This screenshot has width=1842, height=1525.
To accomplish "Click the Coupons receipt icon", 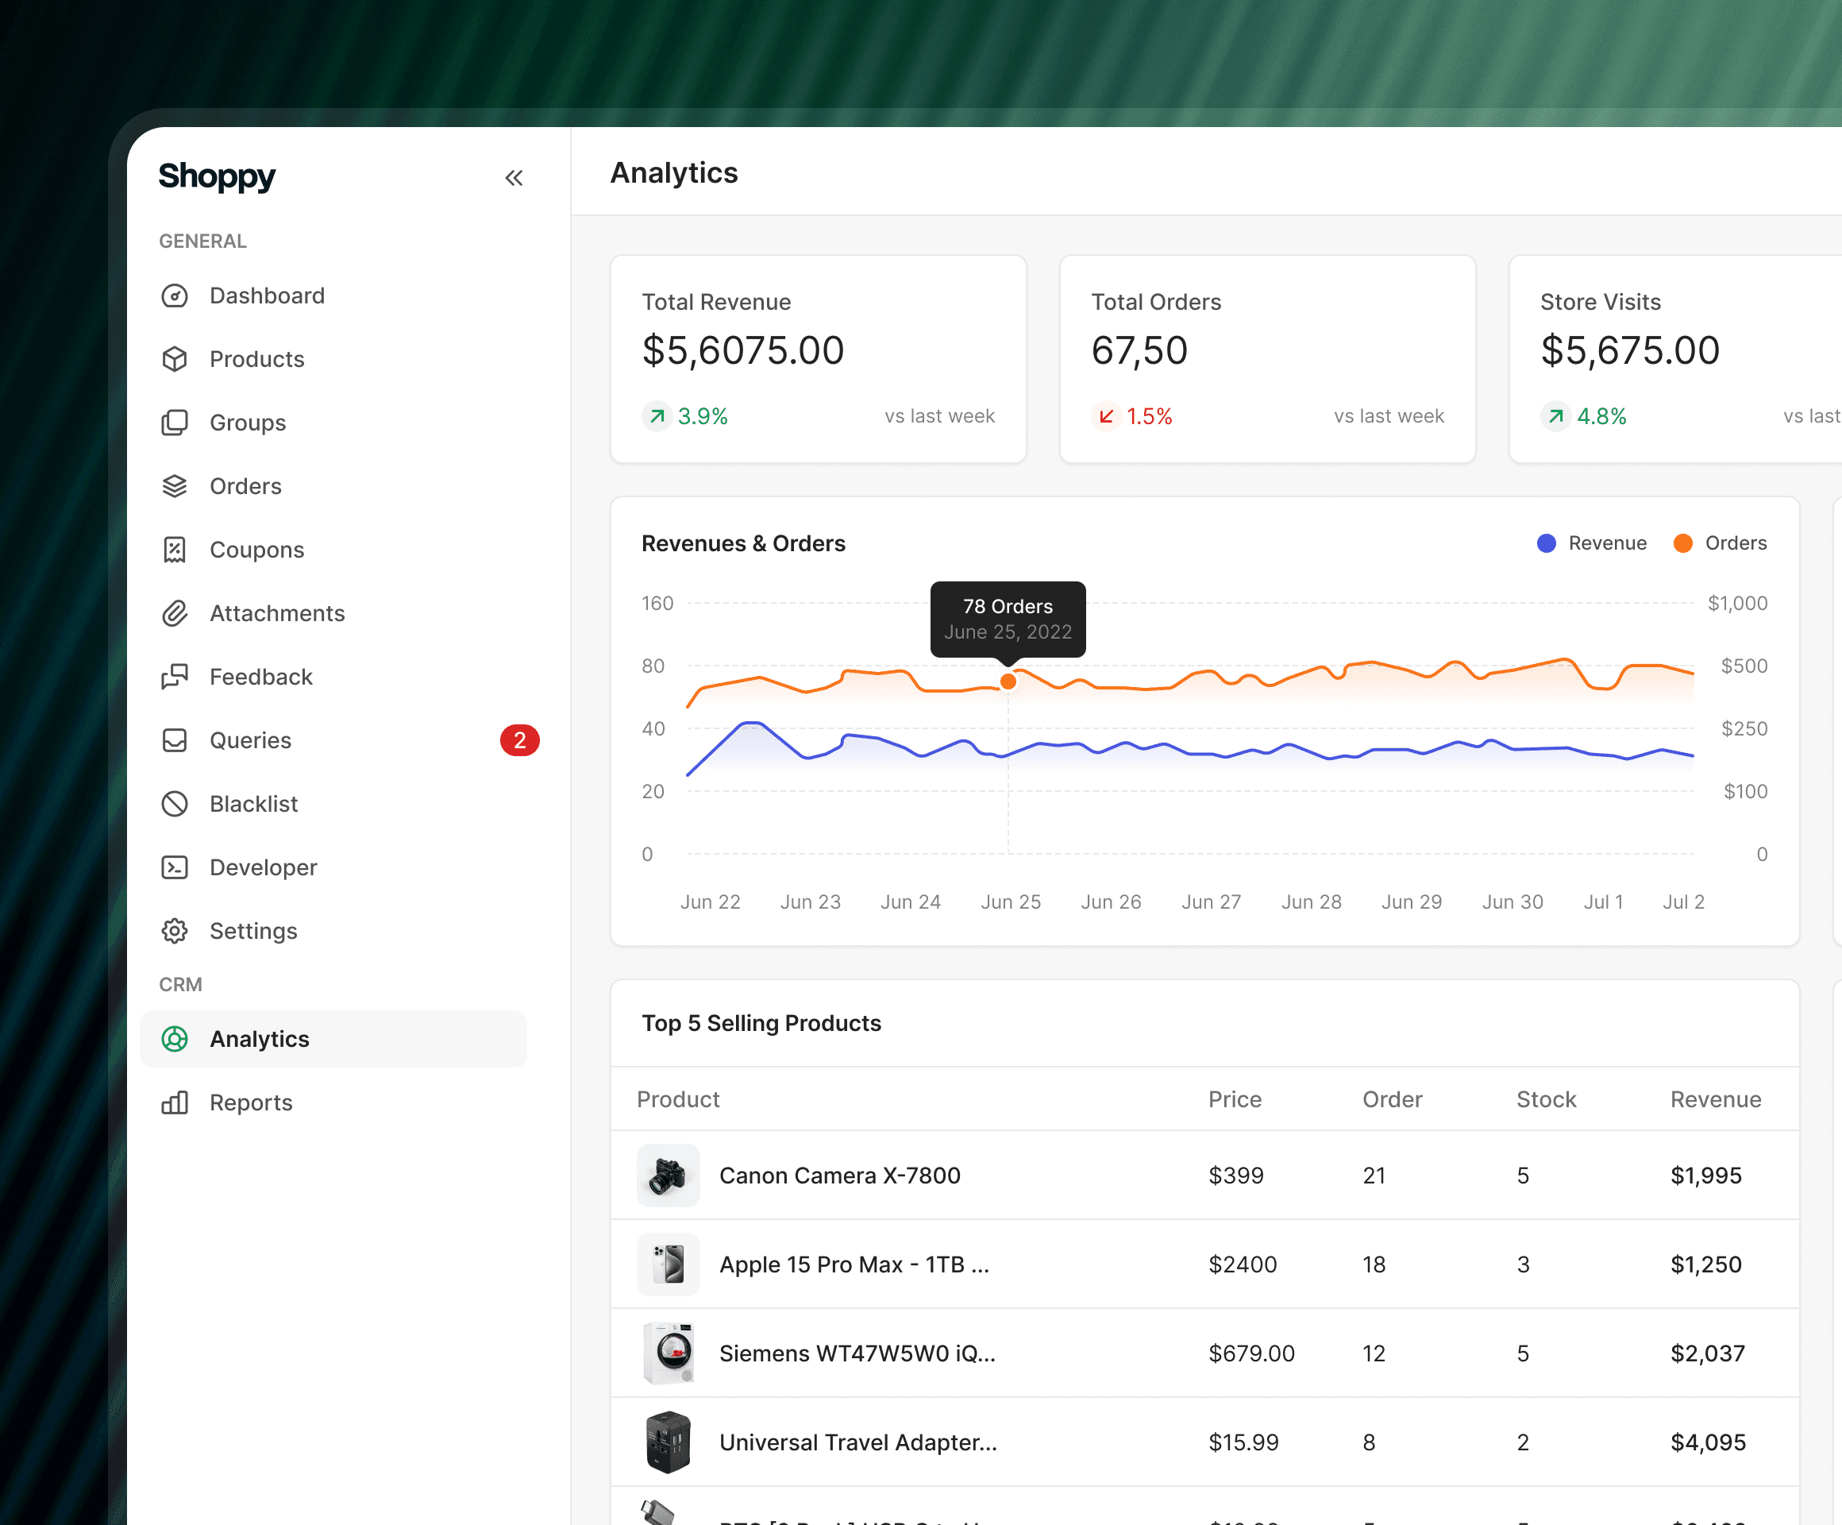I will click(175, 550).
